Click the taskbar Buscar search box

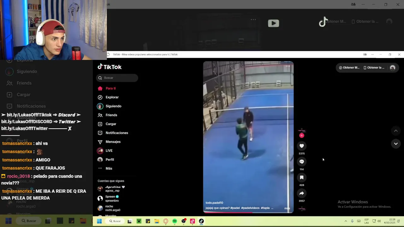(115, 221)
